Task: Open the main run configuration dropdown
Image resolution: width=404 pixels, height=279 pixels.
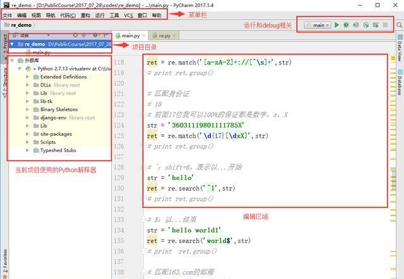Action: (318, 25)
